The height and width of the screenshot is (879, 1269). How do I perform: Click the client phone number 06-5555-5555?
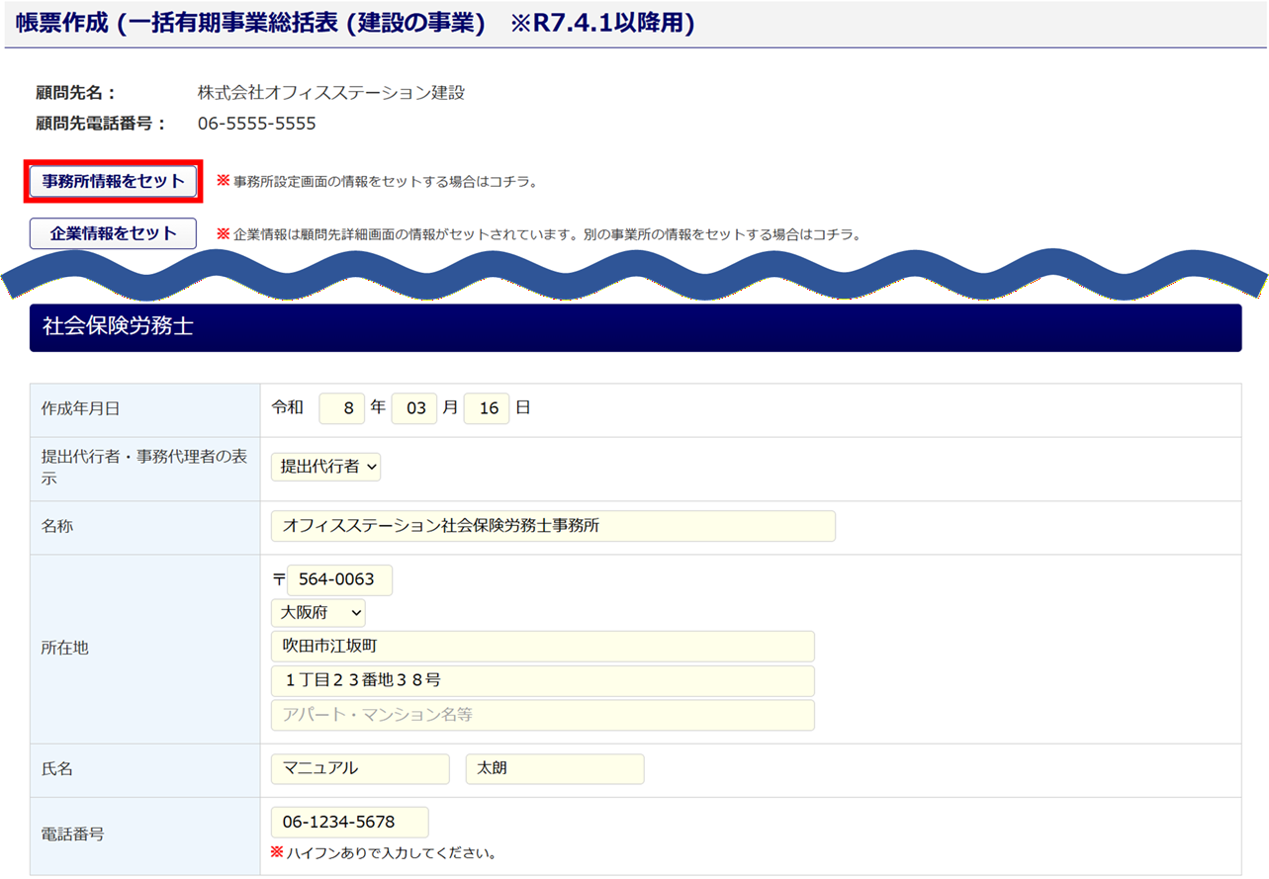point(256,124)
